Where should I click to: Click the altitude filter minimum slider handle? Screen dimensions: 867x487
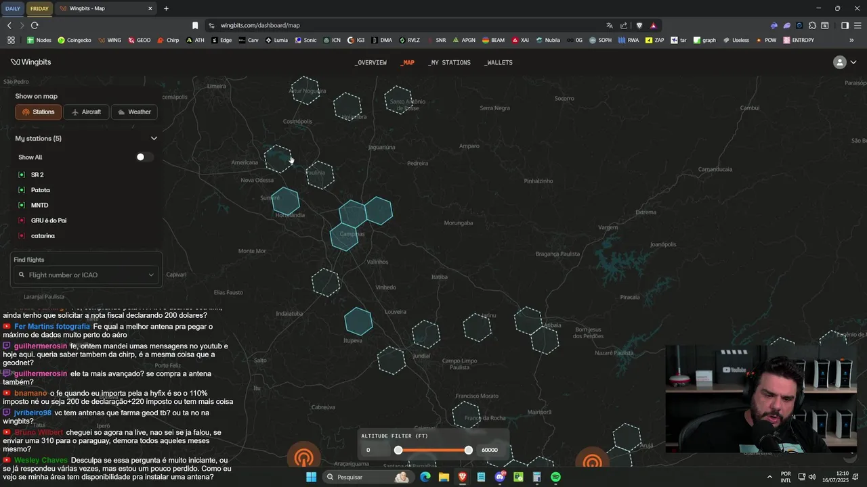click(x=398, y=450)
